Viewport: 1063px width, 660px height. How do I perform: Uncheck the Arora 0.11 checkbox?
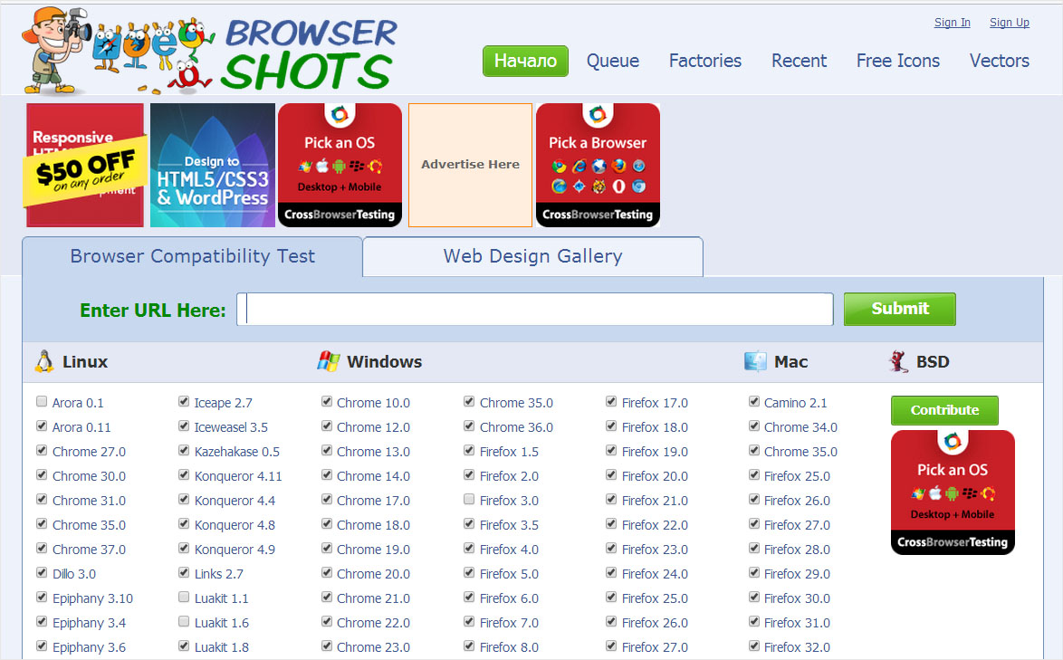click(x=42, y=426)
